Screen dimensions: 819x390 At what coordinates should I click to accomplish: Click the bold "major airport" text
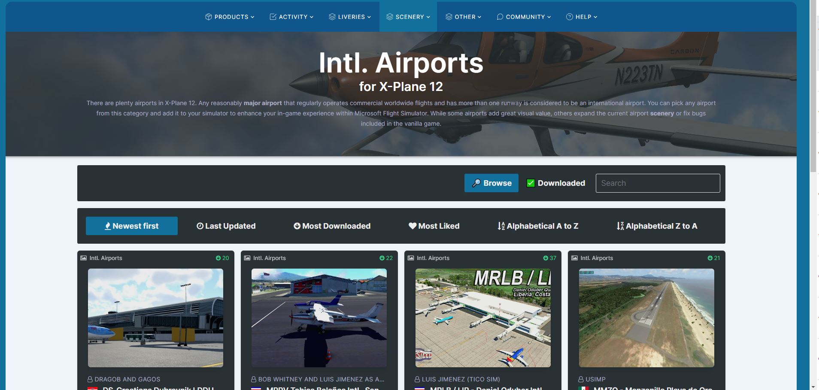coord(263,103)
